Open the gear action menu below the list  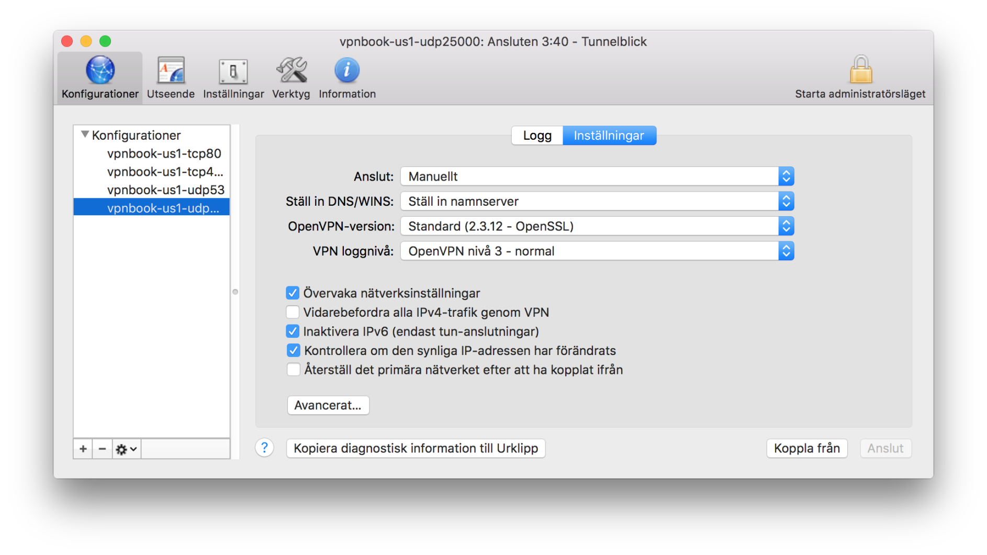tap(125, 449)
